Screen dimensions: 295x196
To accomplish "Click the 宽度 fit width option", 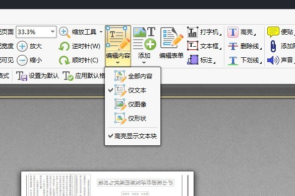I will (7, 46).
